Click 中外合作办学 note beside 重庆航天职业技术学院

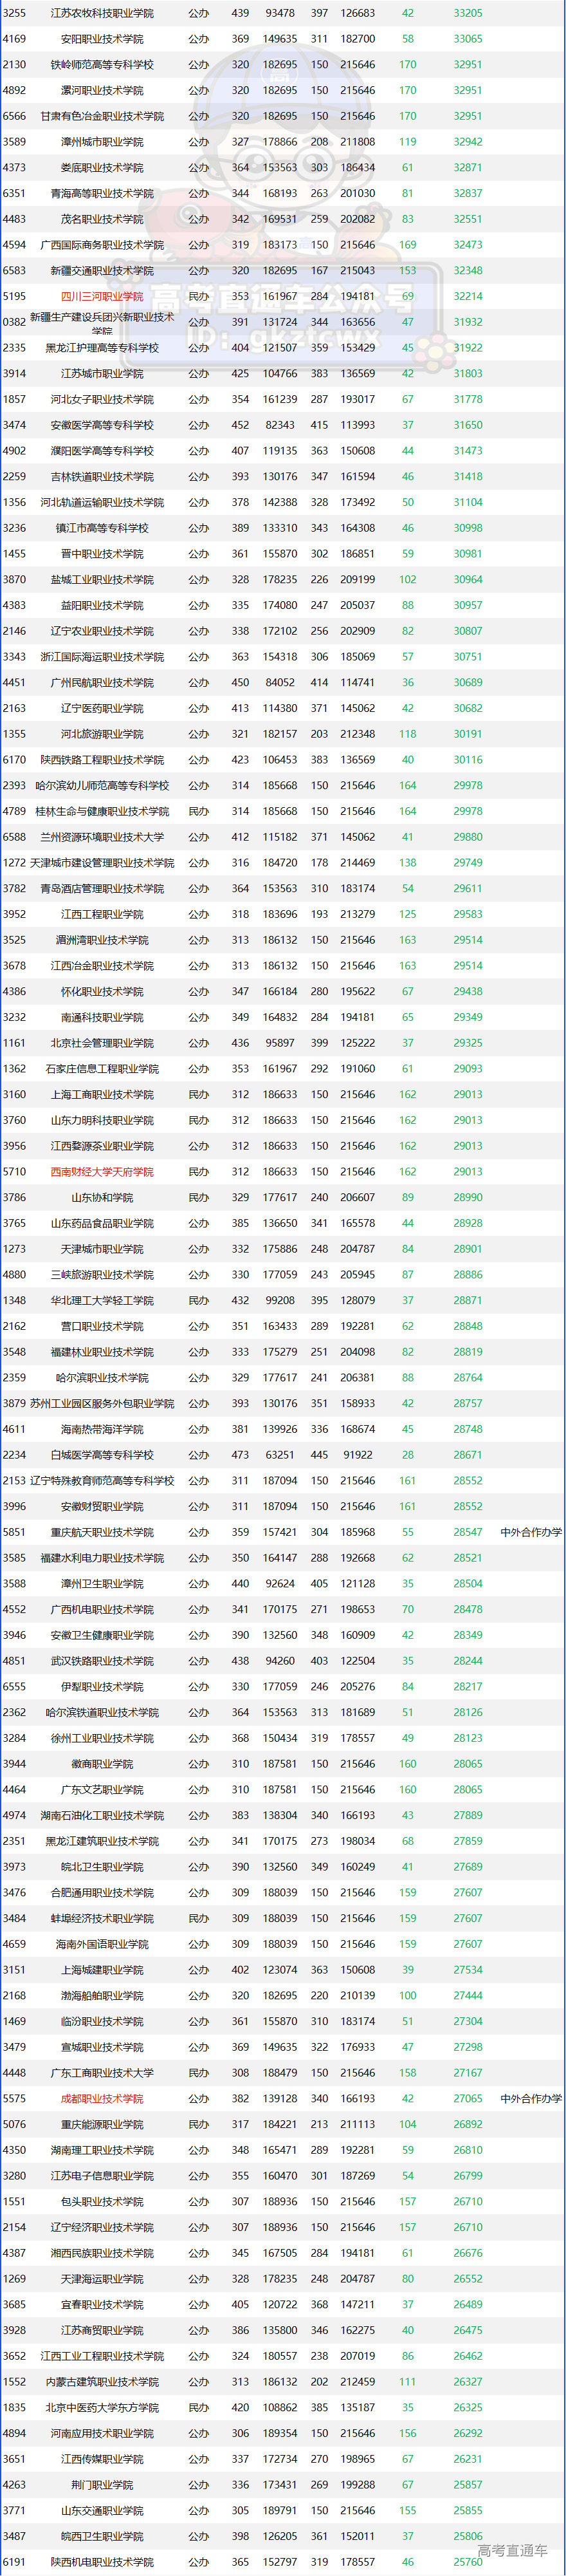click(x=531, y=1533)
